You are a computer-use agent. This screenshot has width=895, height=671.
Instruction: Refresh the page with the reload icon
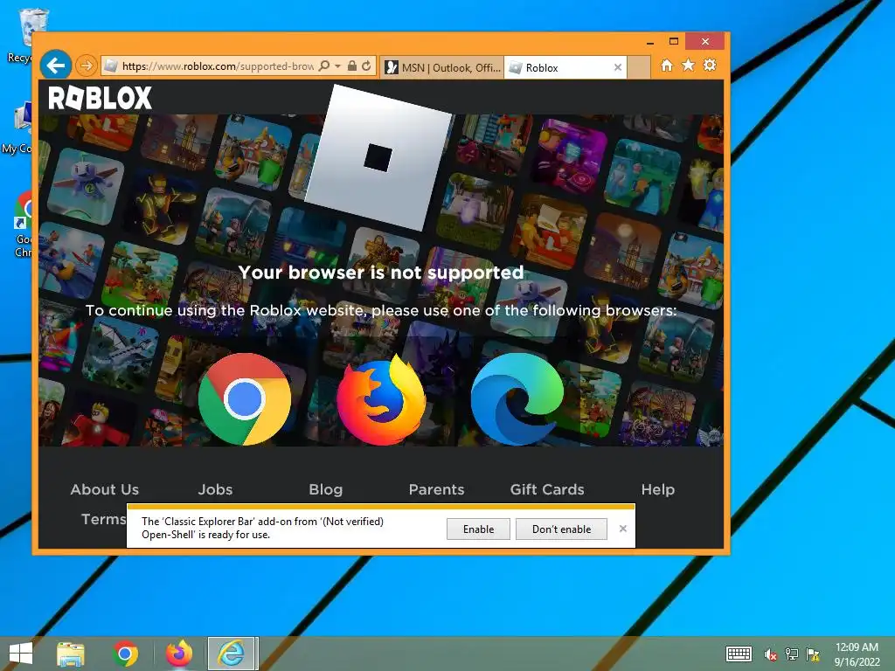[366, 66]
